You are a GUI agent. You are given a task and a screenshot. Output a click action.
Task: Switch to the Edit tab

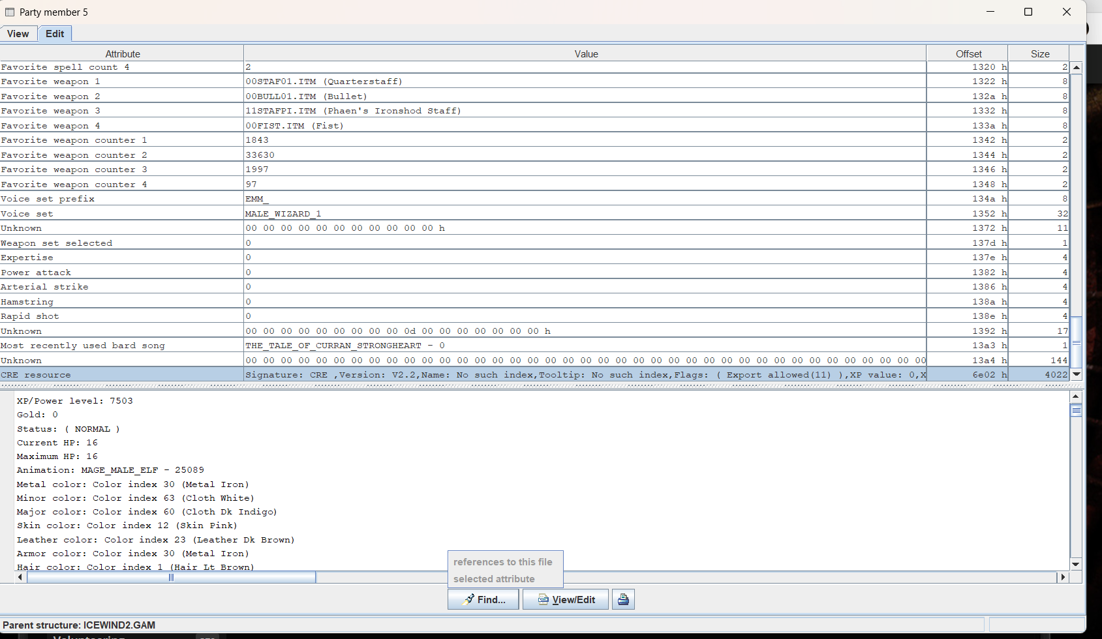pos(55,34)
